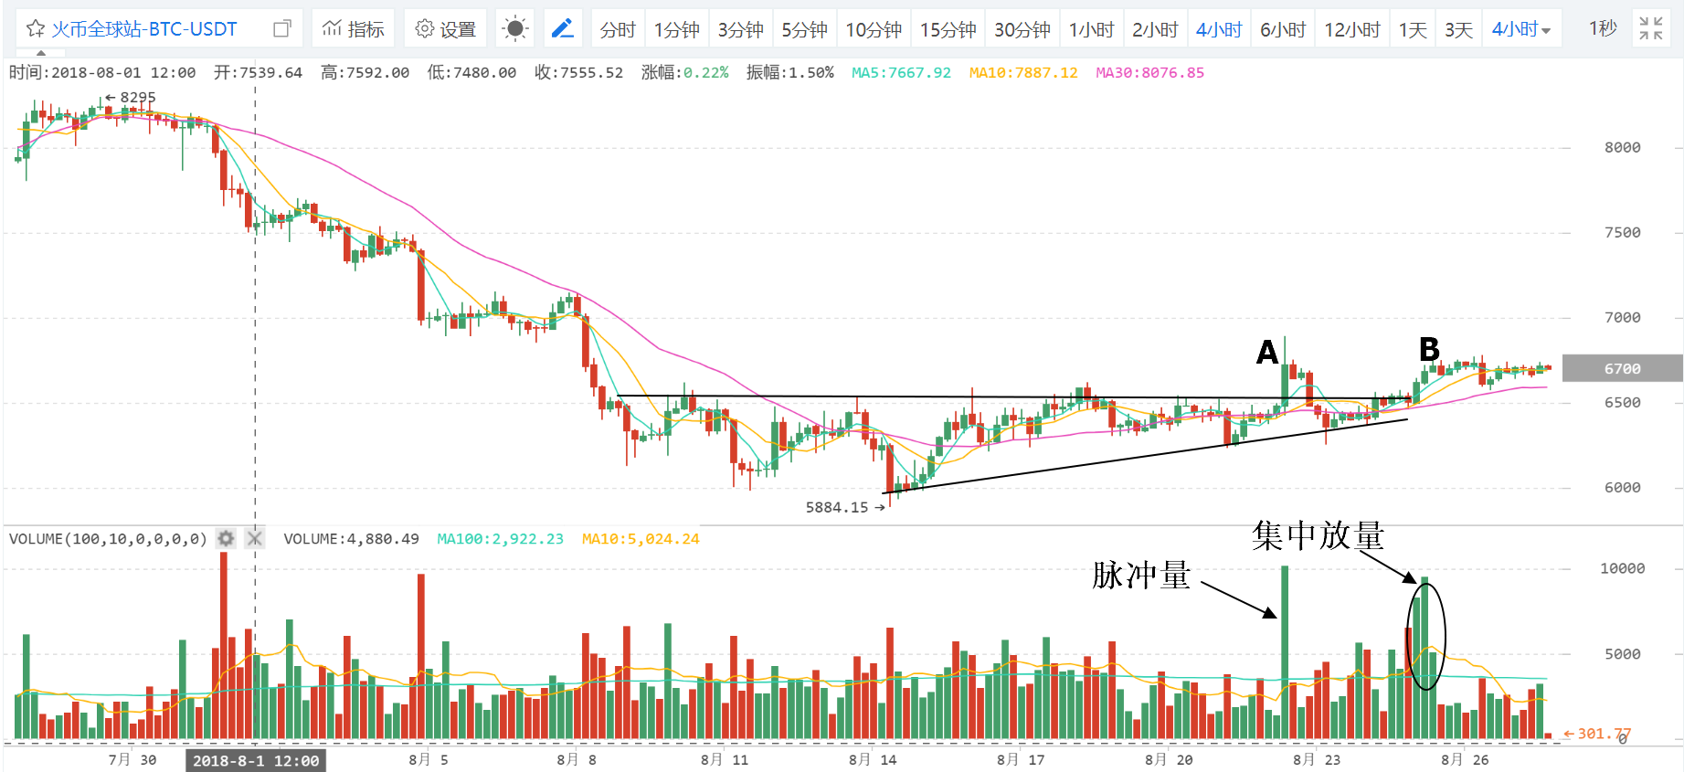Click the 7月 30 date axis label
The image size is (1684, 772).
point(132,759)
